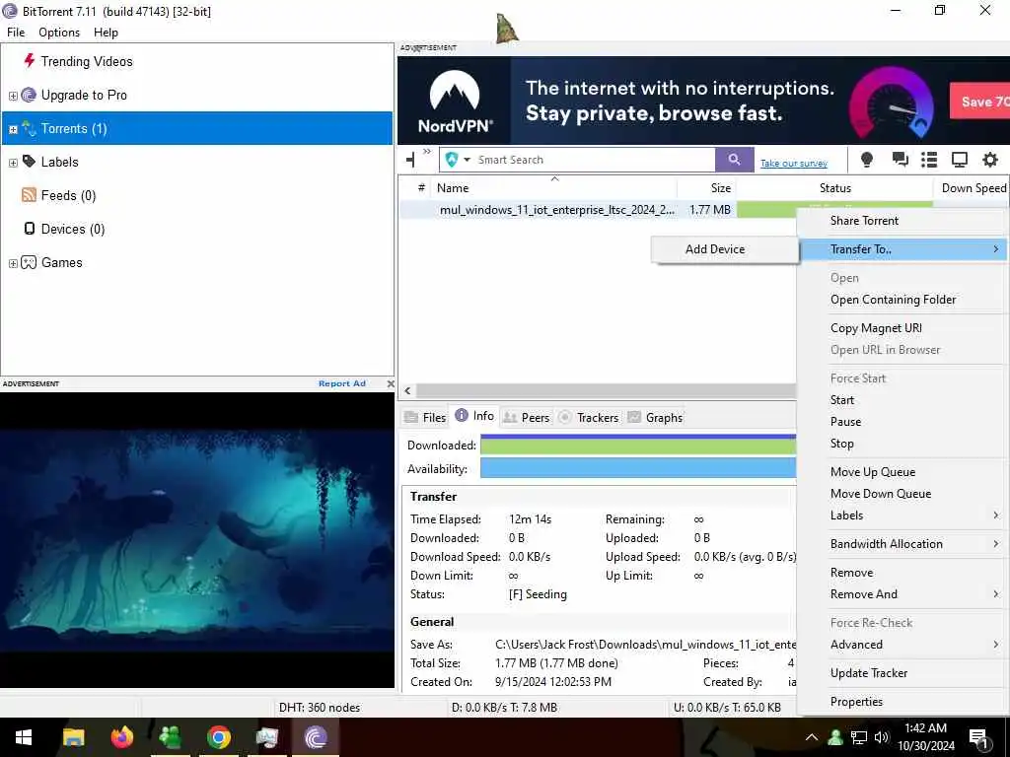Choose Update Tracker option
The width and height of the screenshot is (1010, 757).
tap(903, 672)
